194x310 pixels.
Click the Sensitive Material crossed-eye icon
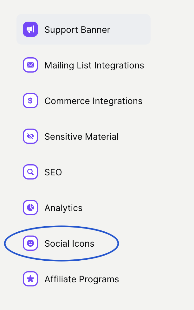coord(30,136)
